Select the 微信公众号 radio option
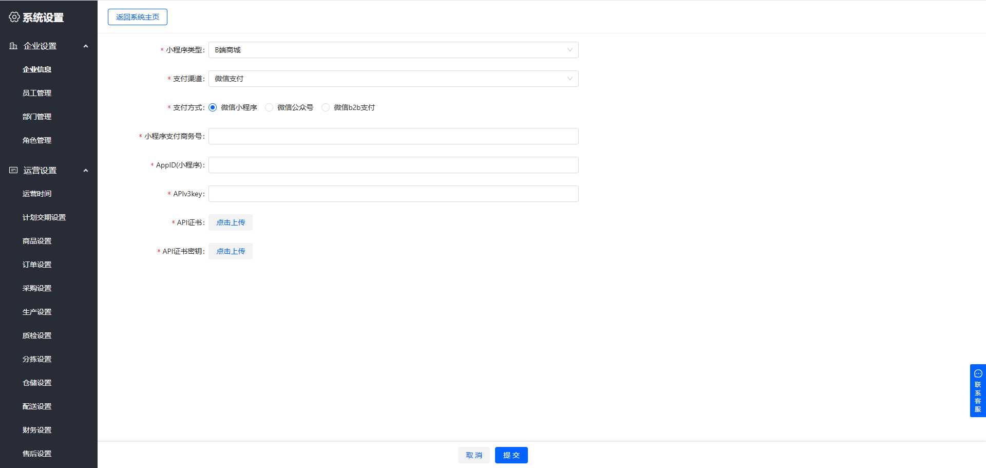Viewport: 986px width, 468px height. (269, 107)
